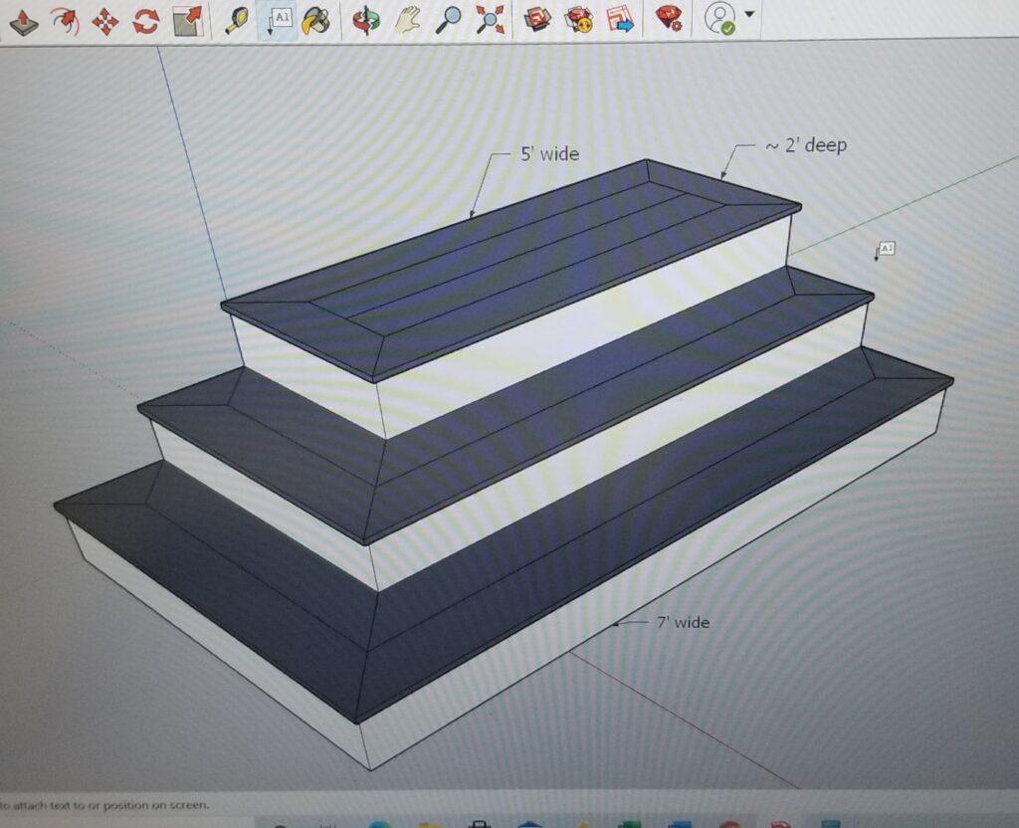Screen dimensions: 1019x828
Task: Select the Paint Bucket tool
Action: click(316, 18)
